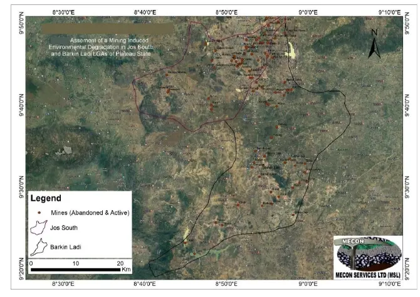Click the Barkin Ladi boundary outline symbol in legend

(39, 247)
